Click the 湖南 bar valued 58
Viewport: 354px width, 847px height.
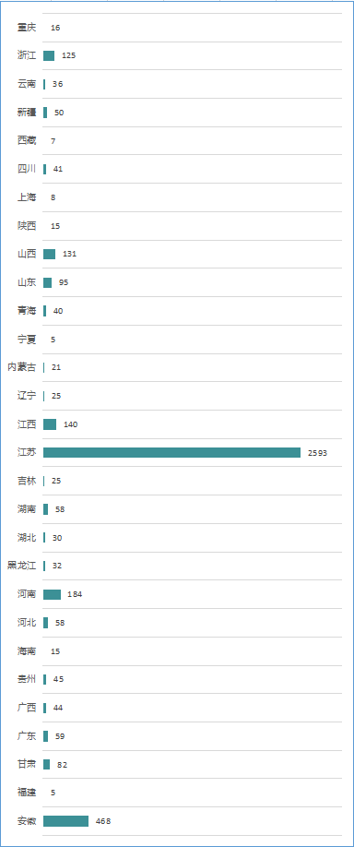(x=46, y=509)
